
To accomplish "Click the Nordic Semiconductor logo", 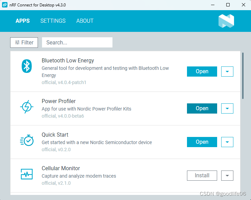I will coord(226,21).
